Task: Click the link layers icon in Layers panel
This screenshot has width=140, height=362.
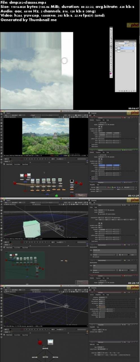Action: tap(119, 91)
